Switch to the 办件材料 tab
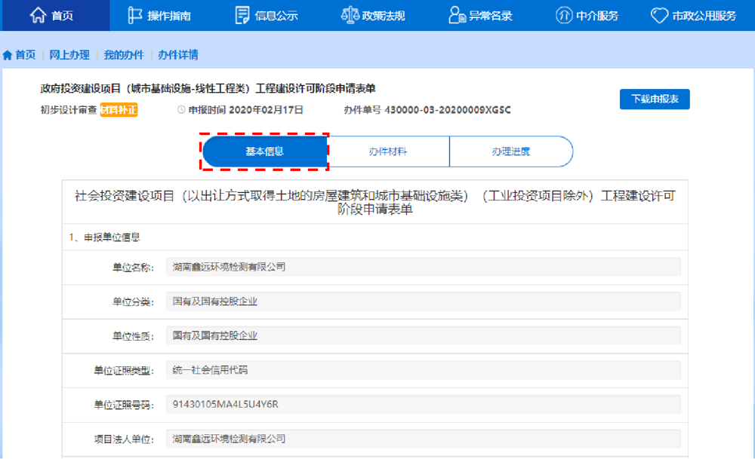 (x=387, y=151)
